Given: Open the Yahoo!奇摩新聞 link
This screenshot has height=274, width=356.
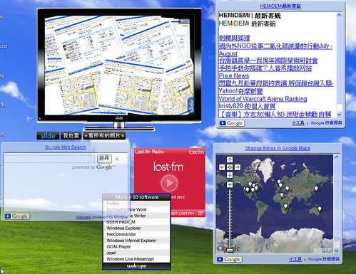Looking at the screenshot, I should pyautogui.click(x=240, y=91).
